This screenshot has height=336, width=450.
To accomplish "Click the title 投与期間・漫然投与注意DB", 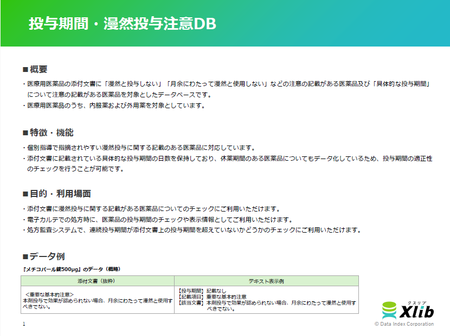I will 122,23.
